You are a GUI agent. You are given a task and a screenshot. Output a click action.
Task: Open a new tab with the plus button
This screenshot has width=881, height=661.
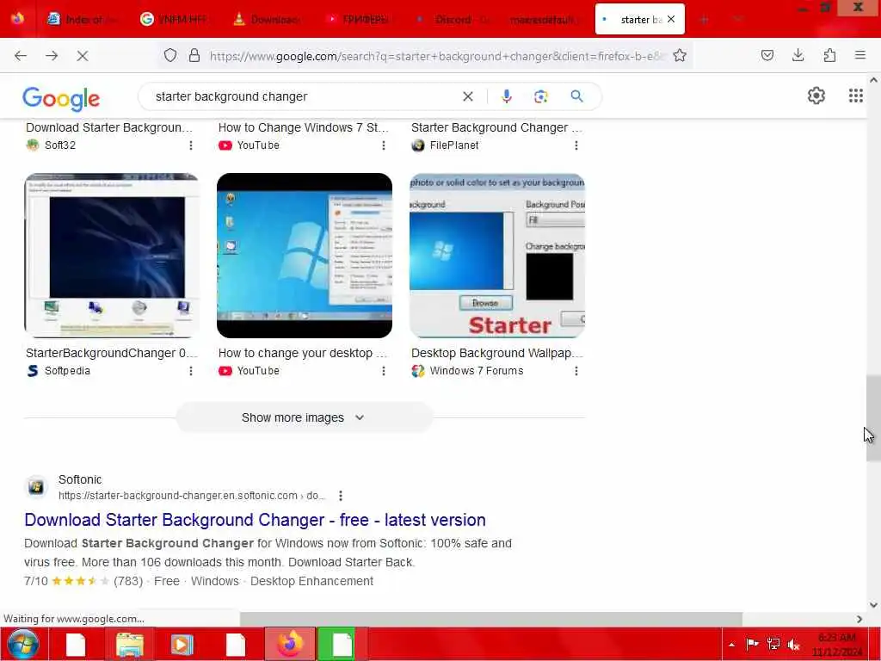coord(704,20)
